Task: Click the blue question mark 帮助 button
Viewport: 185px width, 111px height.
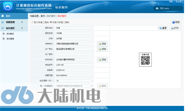Action: tap(176, 22)
